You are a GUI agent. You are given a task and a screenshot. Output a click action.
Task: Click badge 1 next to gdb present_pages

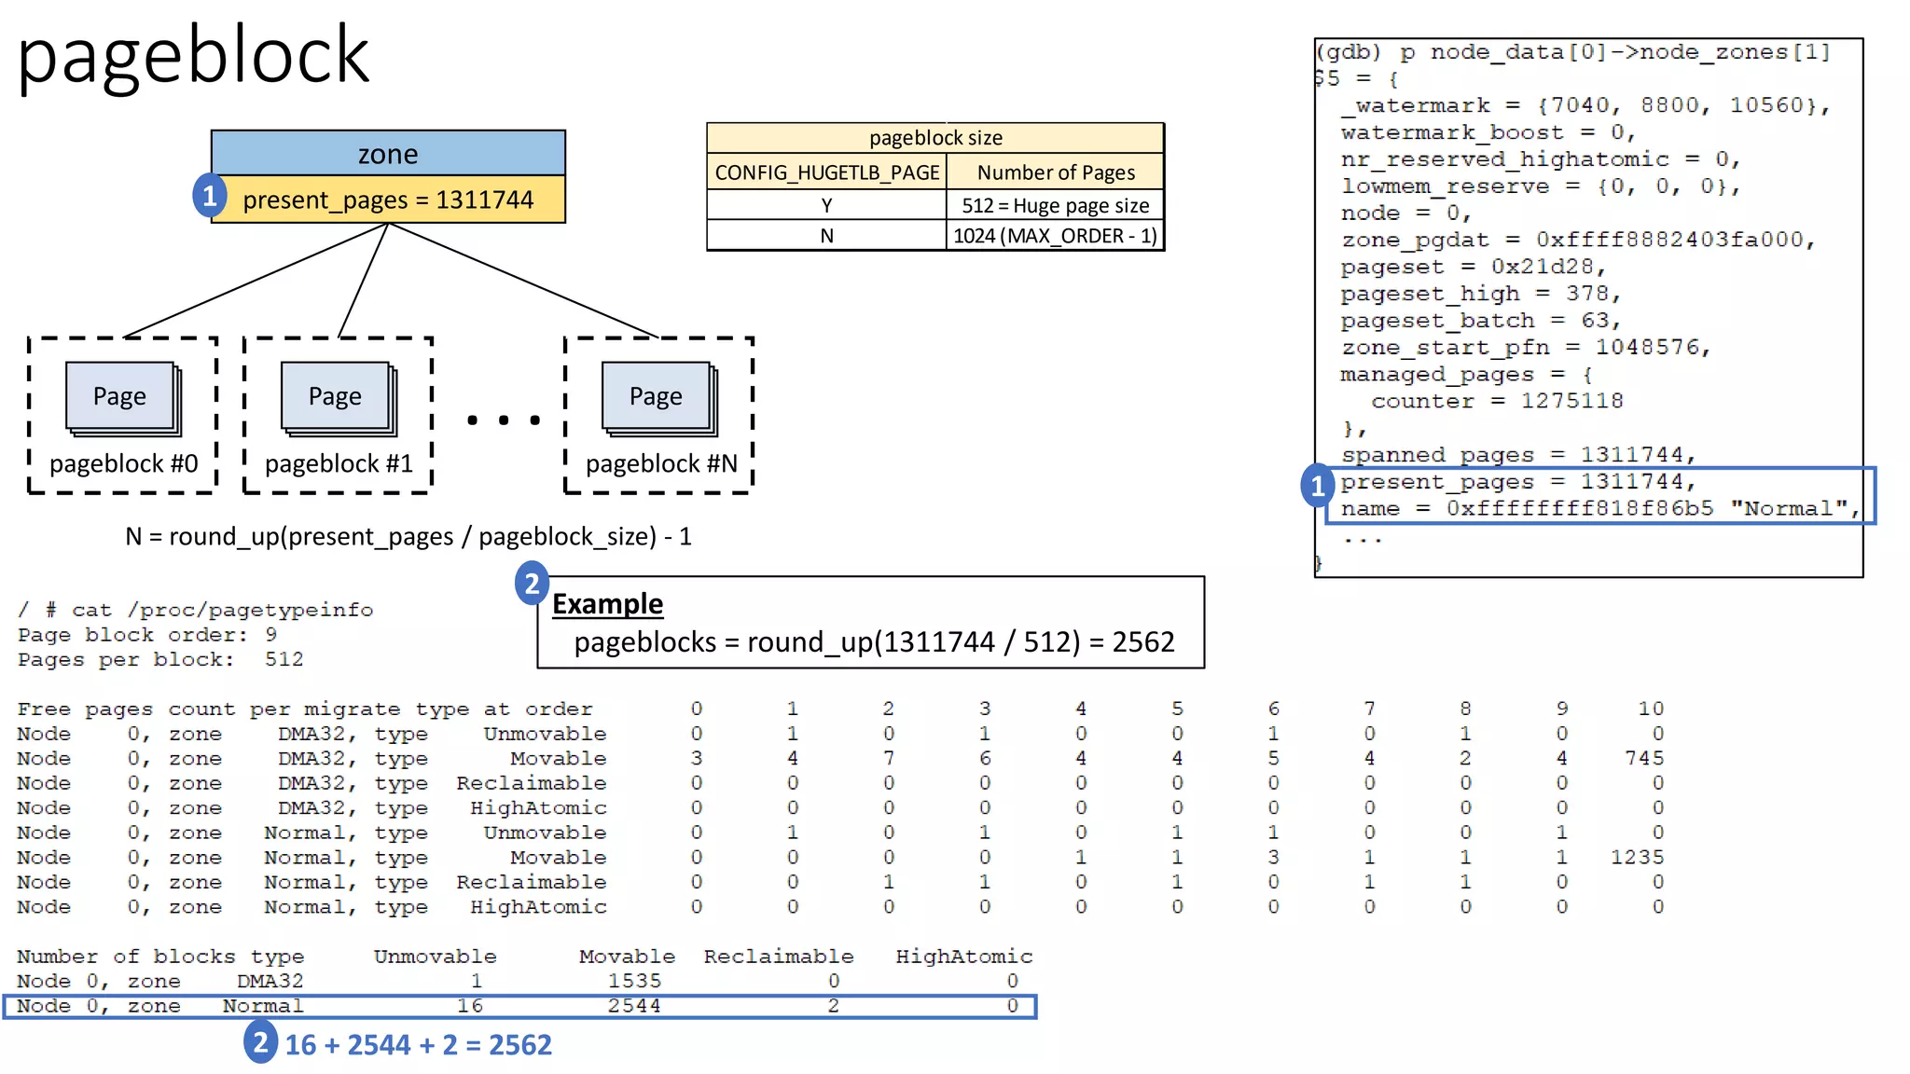pos(1317,486)
